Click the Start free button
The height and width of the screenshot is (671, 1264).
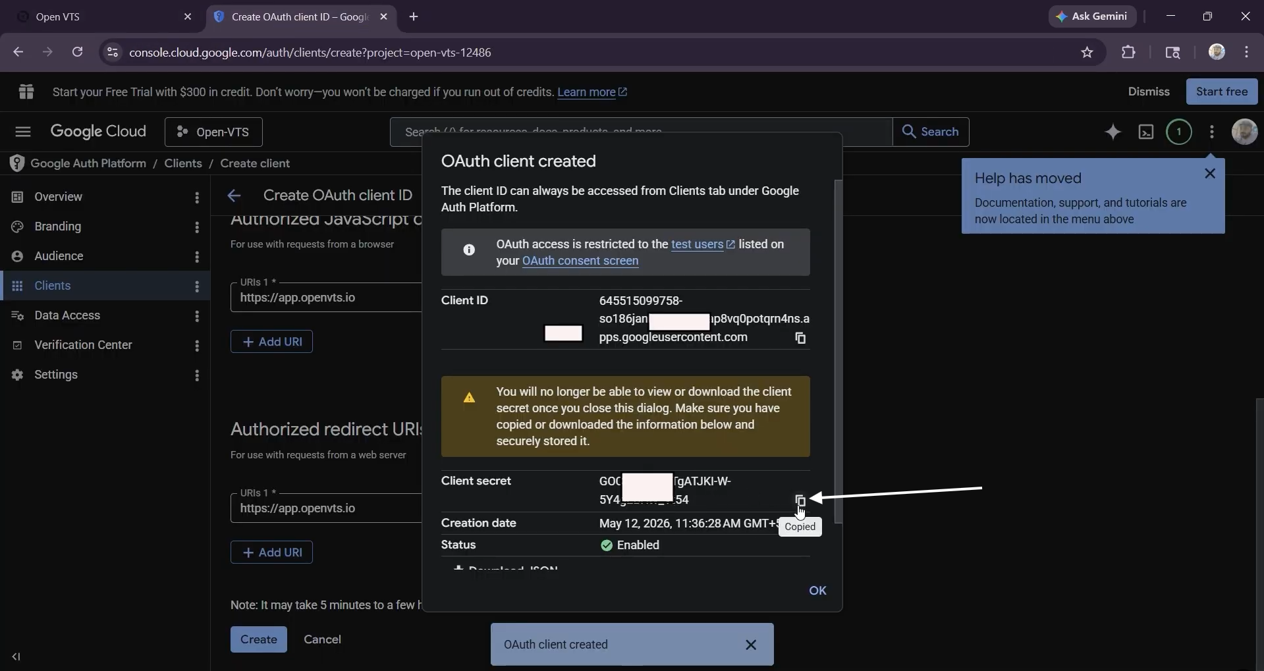1222,92
